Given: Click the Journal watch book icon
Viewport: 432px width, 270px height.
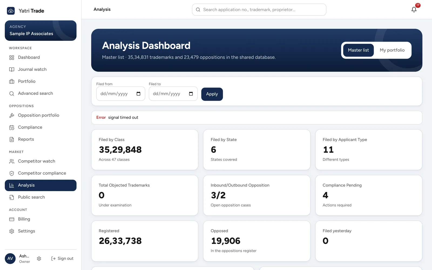Looking at the screenshot, I should [x=12, y=69].
